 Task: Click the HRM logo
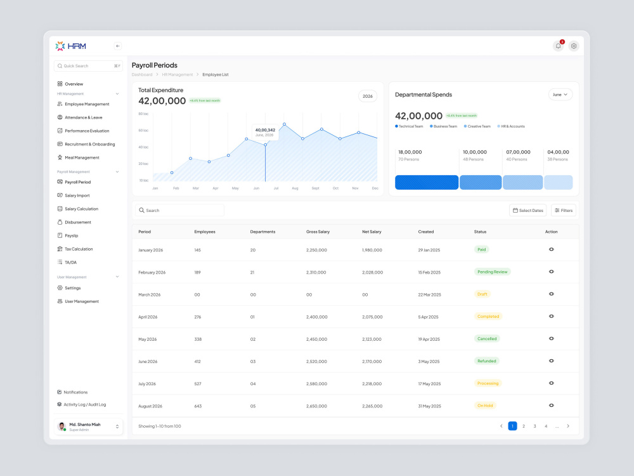(x=71, y=46)
